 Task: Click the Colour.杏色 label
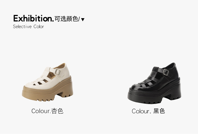pos(47,111)
